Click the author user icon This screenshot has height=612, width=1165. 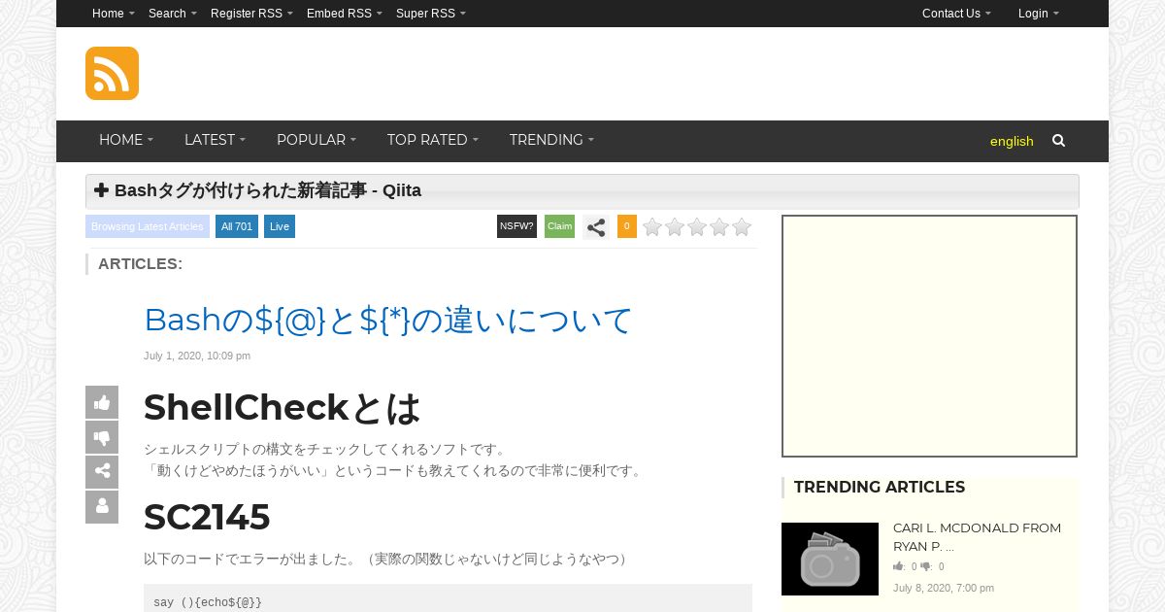tap(102, 507)
